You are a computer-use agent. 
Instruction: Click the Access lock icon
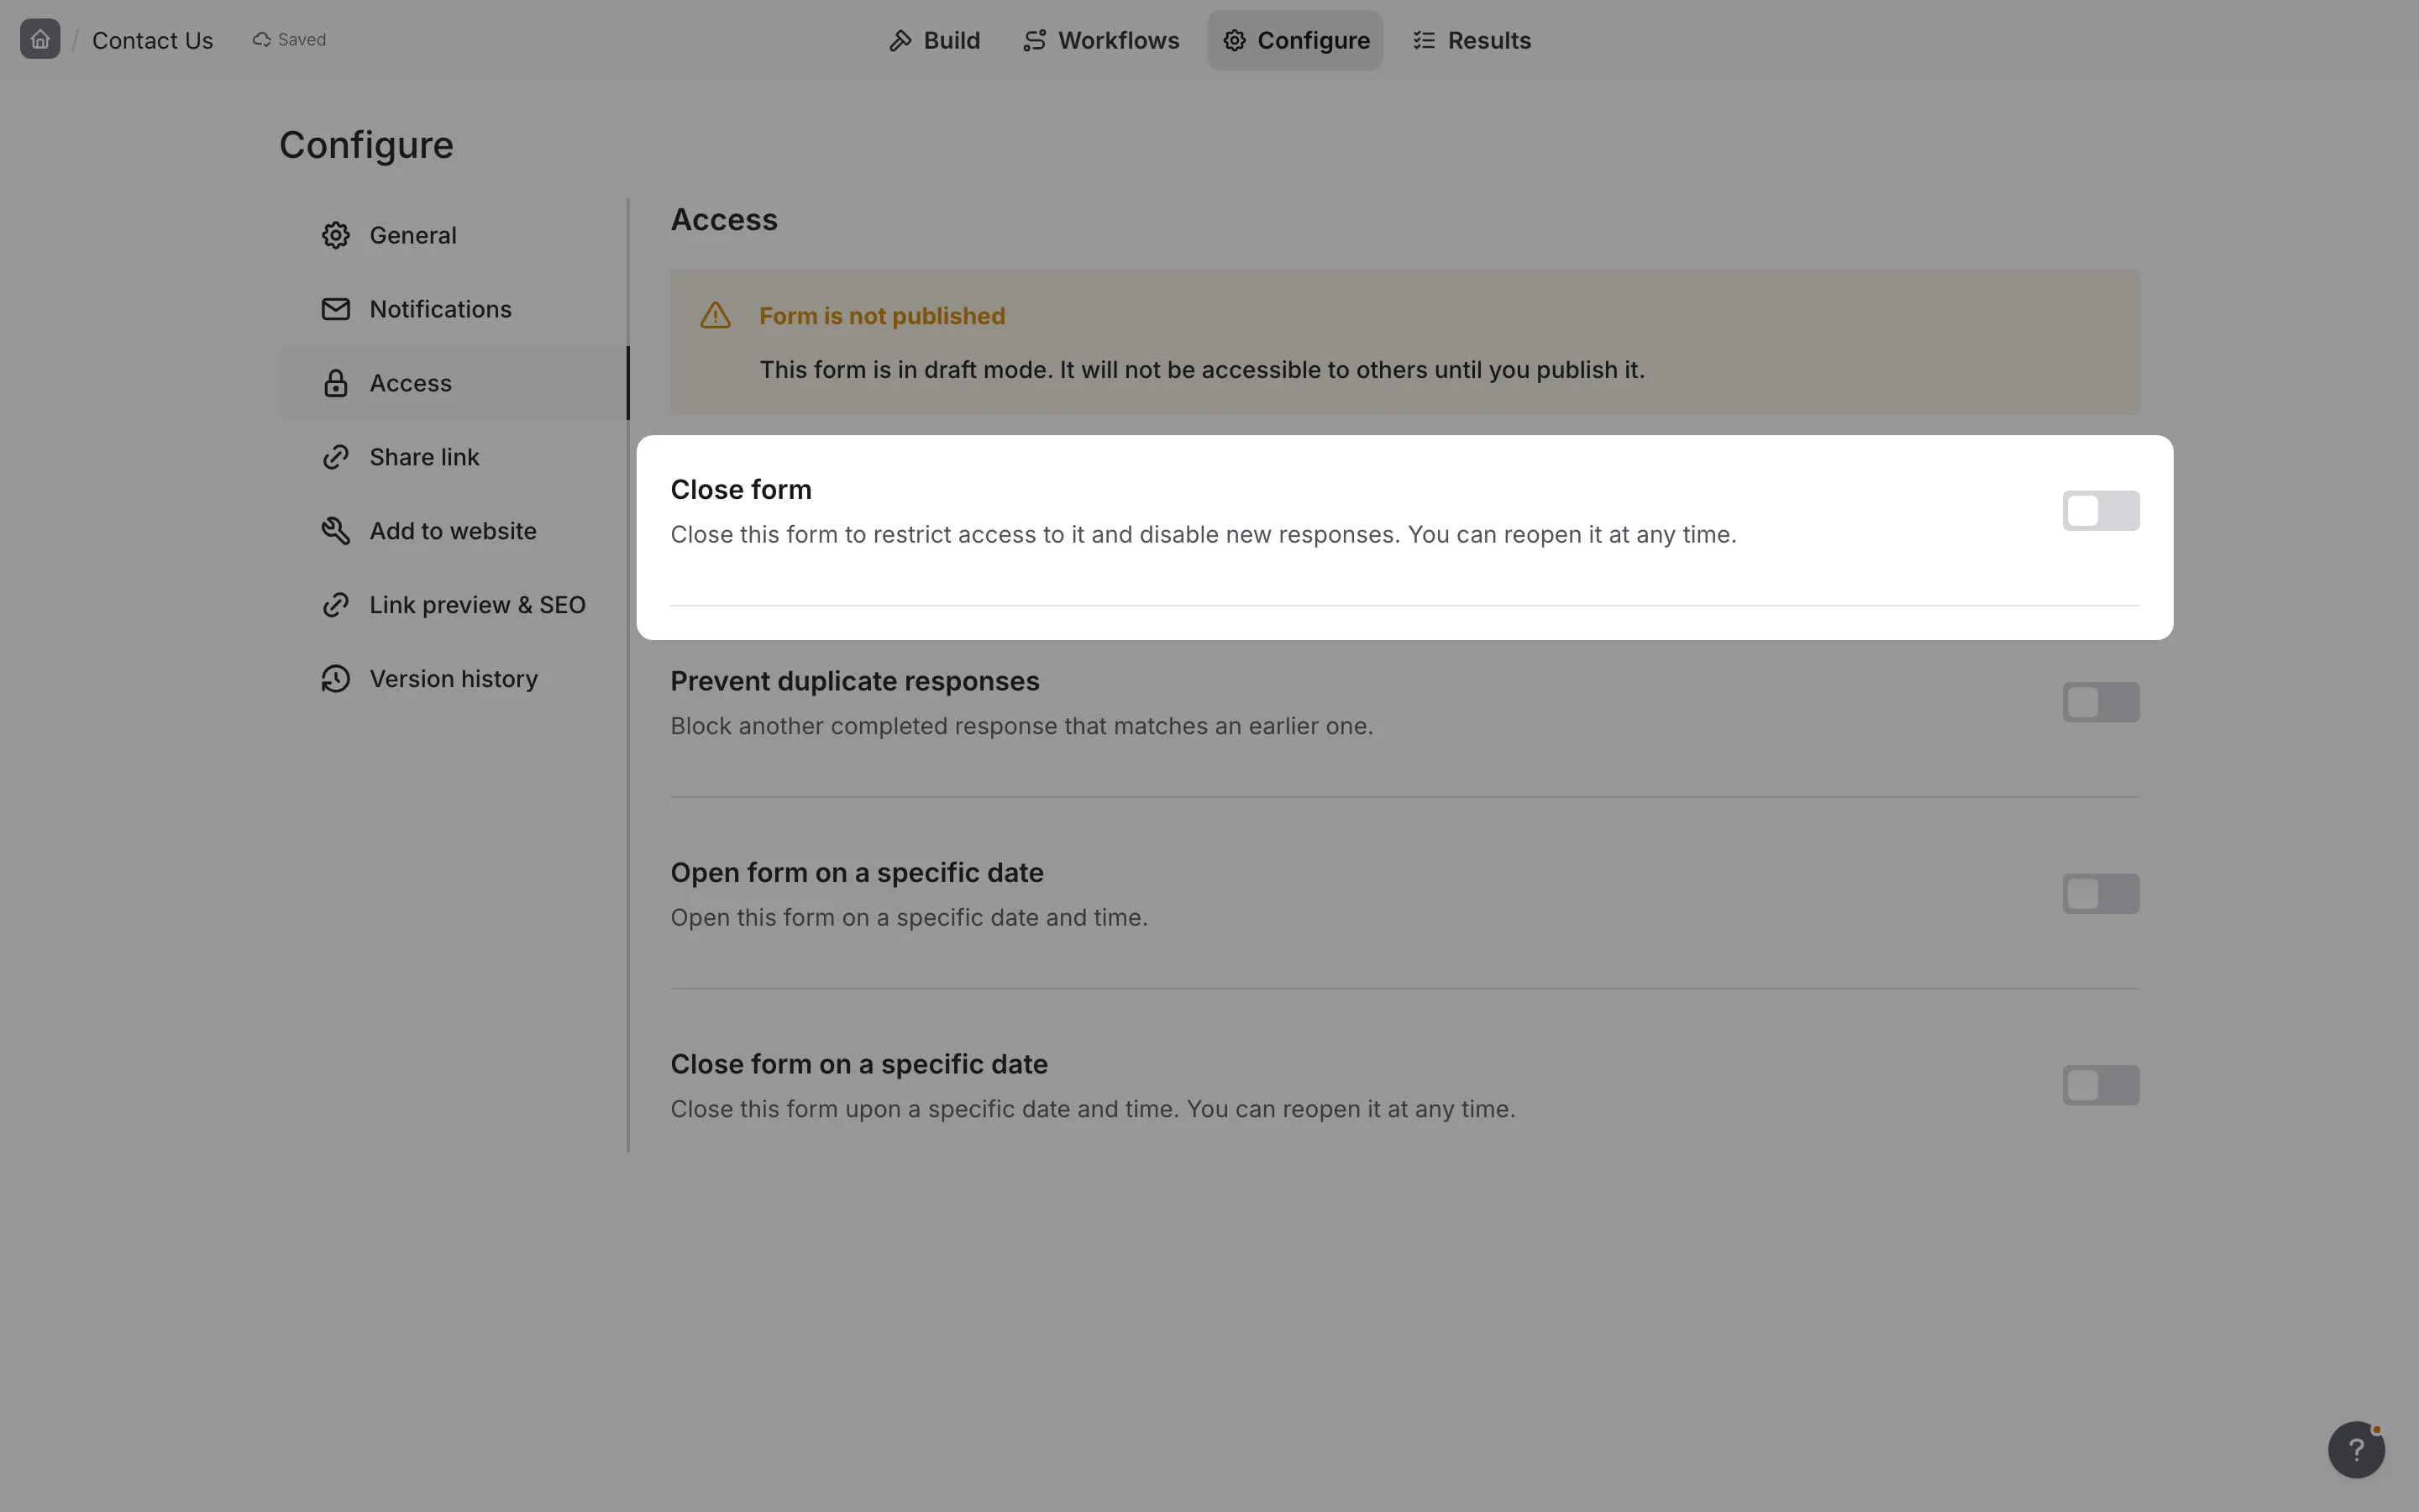point(336,383)
